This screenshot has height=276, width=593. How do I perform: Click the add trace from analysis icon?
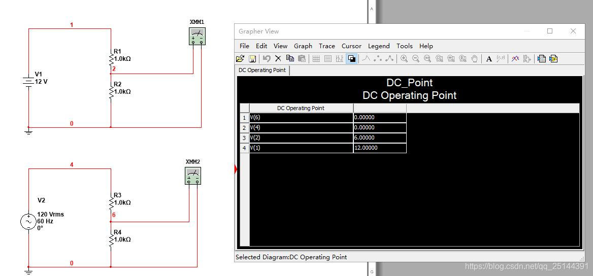tap(527, 59)
